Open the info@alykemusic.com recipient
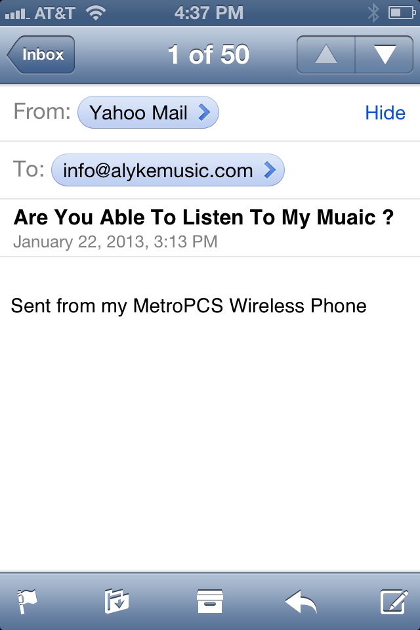This screenshot has height=630, width=420. tap(168, 171)
